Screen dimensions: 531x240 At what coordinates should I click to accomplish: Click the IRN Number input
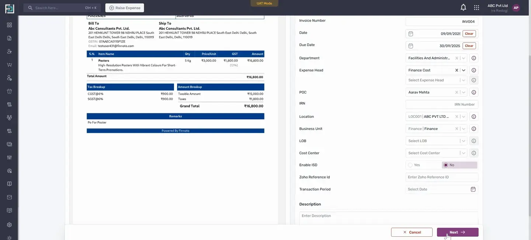click(x=442, y=105)
